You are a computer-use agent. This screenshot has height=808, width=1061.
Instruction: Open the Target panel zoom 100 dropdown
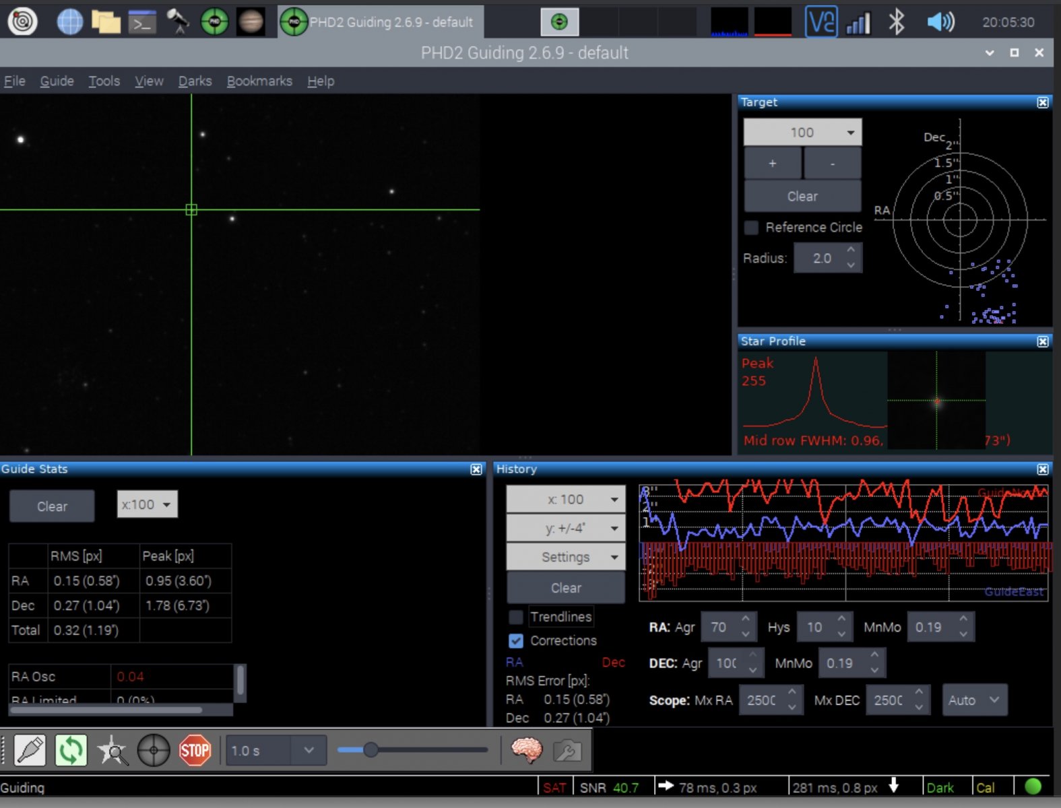point(802,133)
